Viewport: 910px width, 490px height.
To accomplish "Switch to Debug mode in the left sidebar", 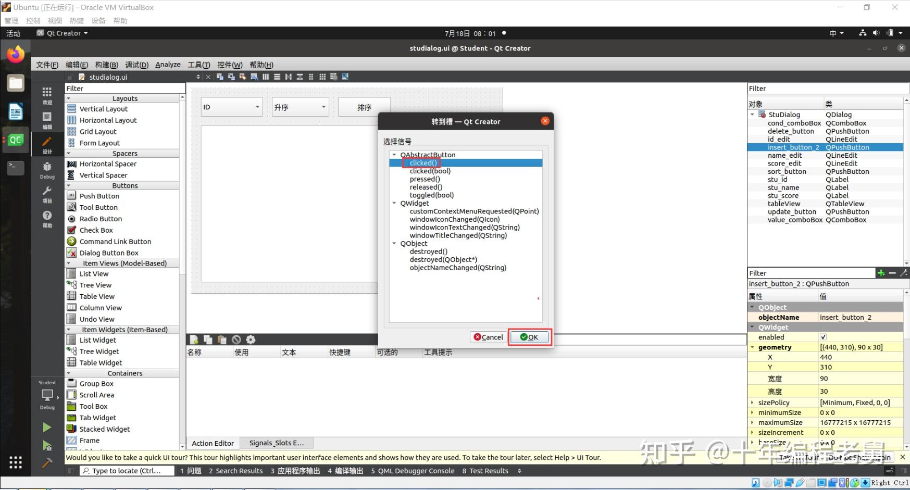I will (x=47, y=169).
